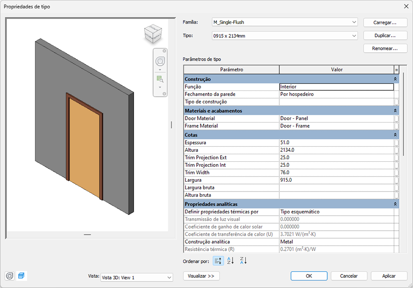Click the preview pane splitter handle
The width and height of the screenshot is (413, 288).
(172, 125)
